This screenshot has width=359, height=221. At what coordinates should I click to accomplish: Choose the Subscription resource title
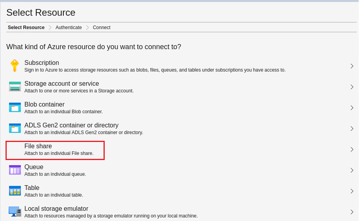click(42, 63)
